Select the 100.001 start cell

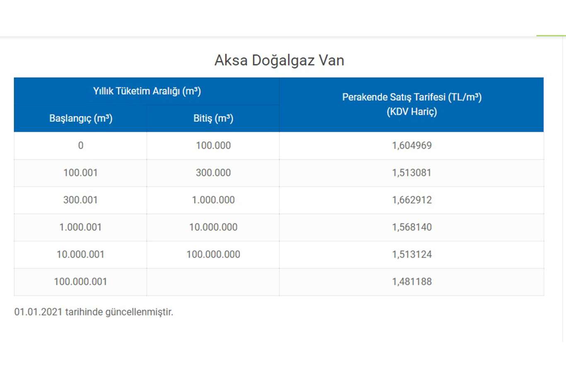[80, 173]
